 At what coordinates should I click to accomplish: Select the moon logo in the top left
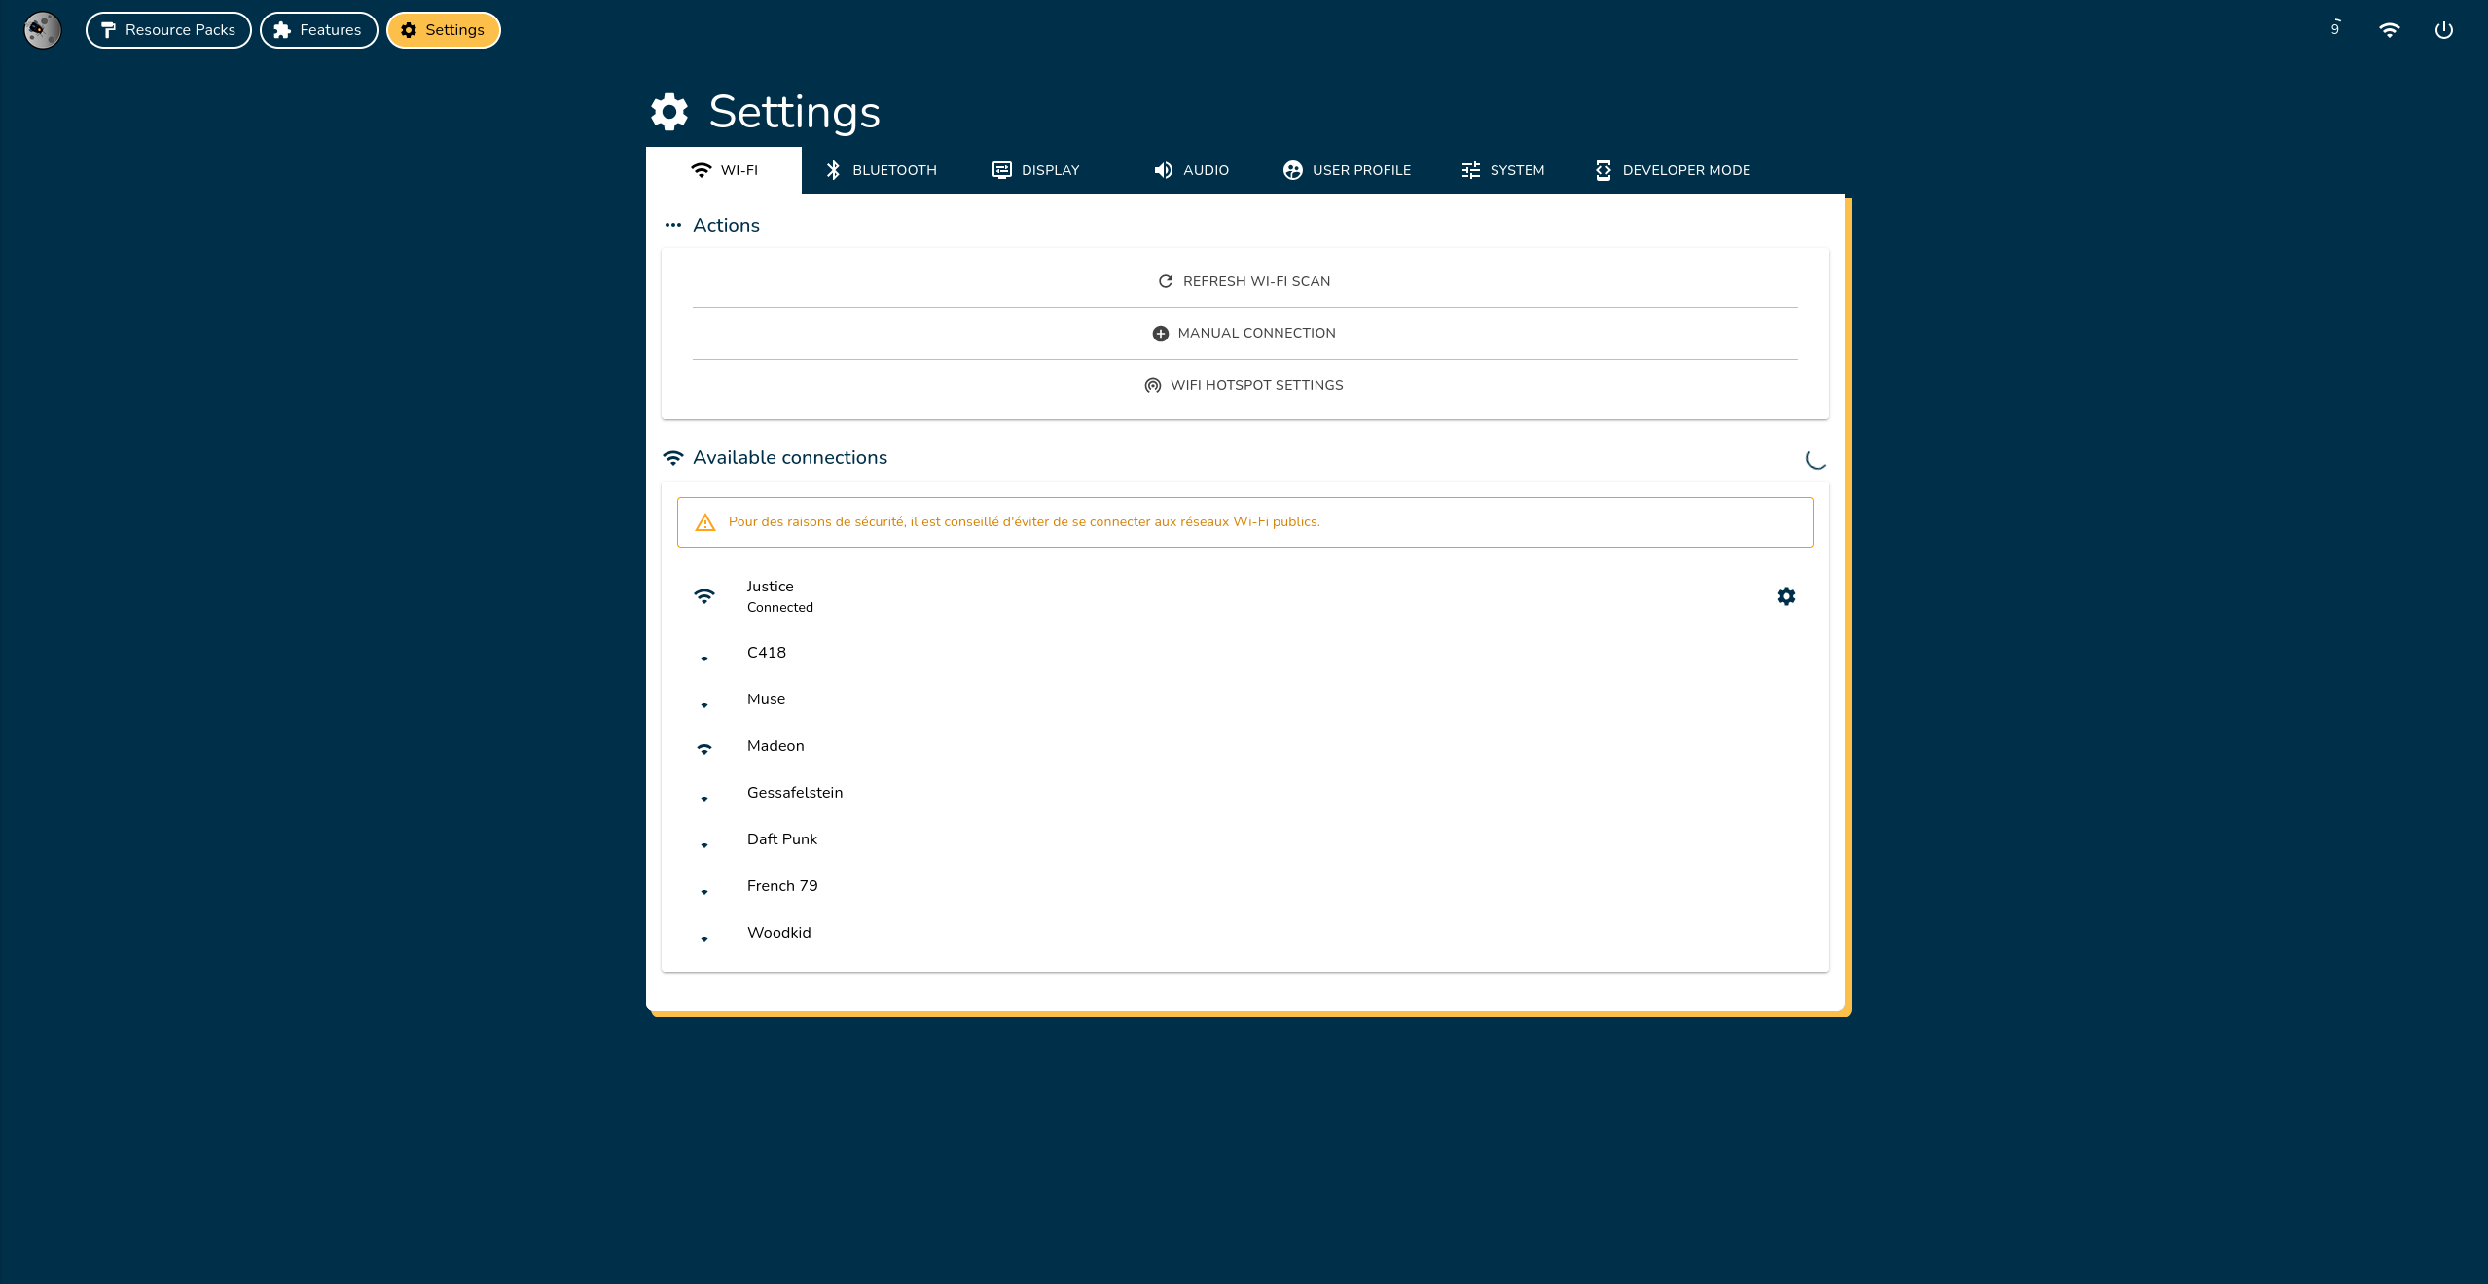[42, 30]
